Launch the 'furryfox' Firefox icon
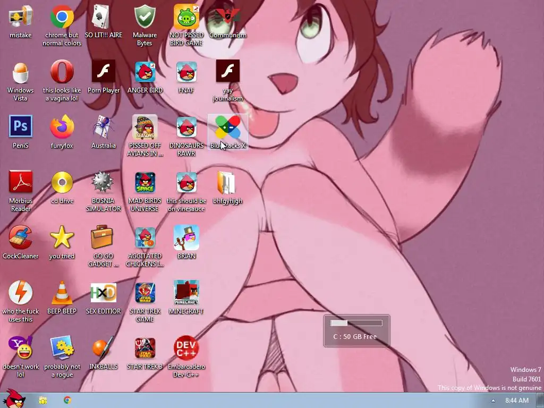This screenshot has width=544, height=408. (x=62, y=126)
